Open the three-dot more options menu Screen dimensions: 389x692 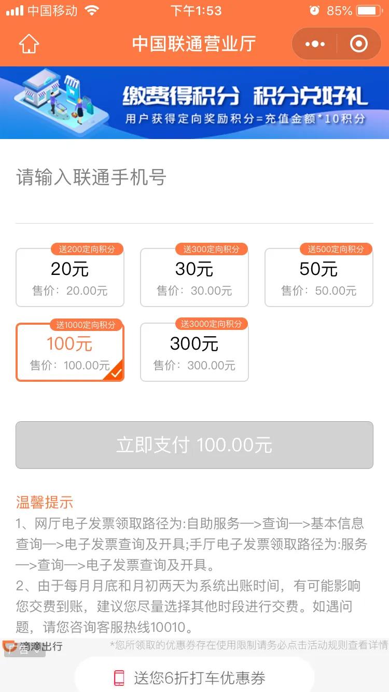point(314,44)
